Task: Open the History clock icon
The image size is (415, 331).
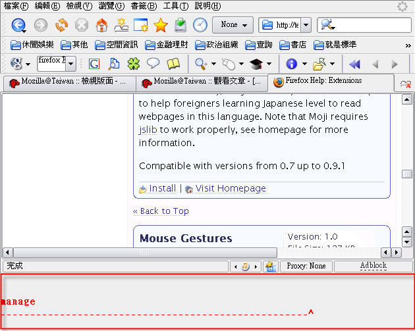Action: point(200,26)
